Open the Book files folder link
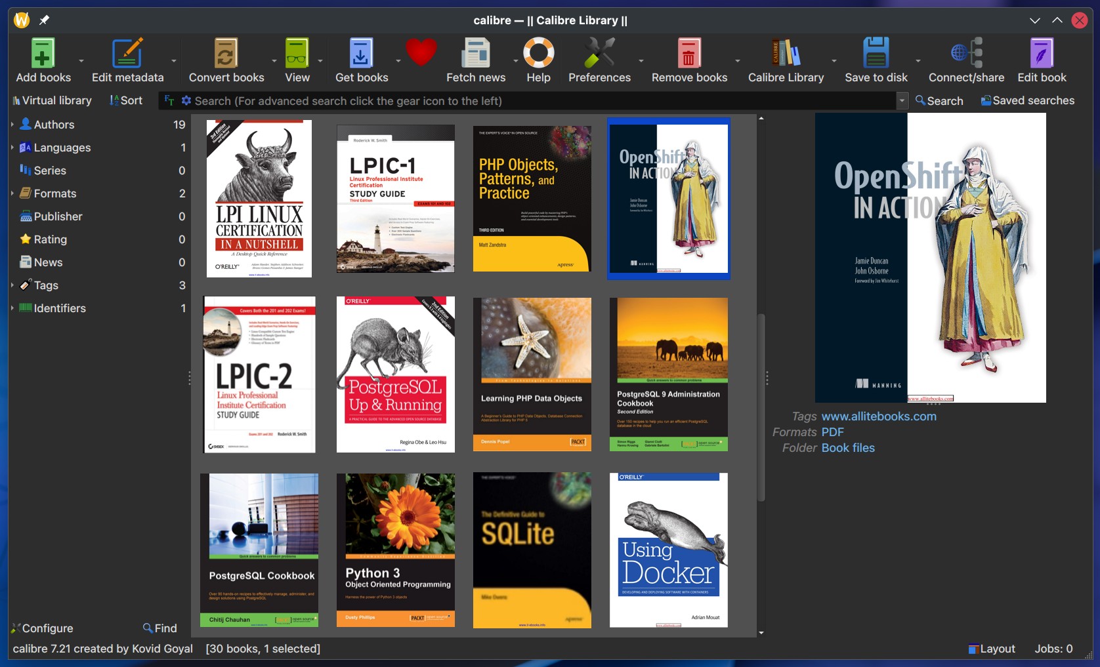Viewport: 1100px width, 667px height. click(x=848, y=448)
